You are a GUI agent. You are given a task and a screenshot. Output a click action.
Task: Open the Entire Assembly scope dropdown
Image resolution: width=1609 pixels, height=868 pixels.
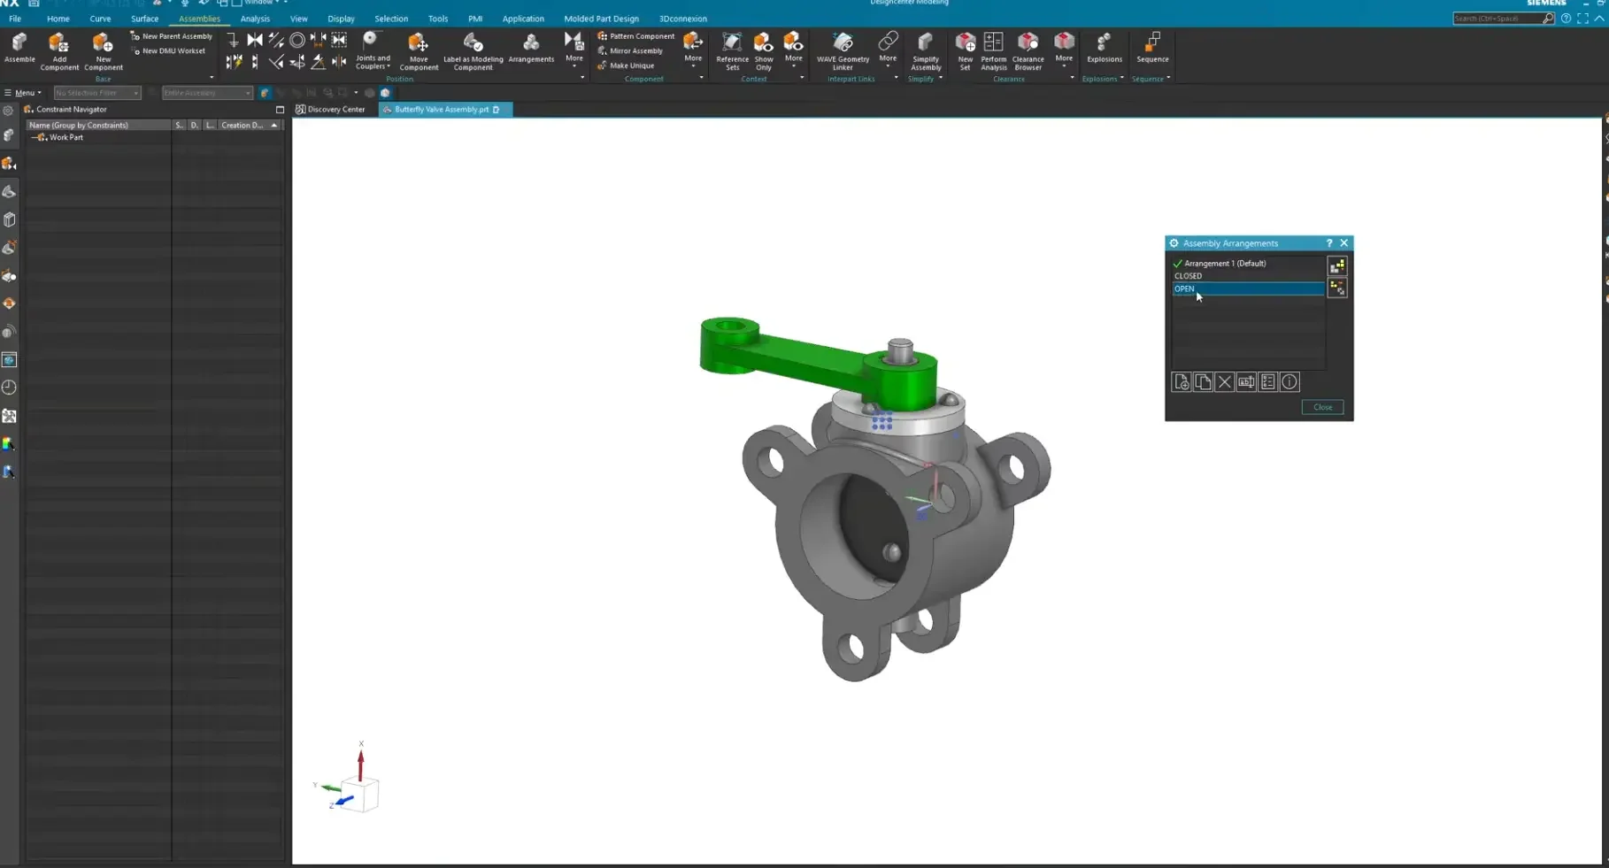click(x=207, y=93)
